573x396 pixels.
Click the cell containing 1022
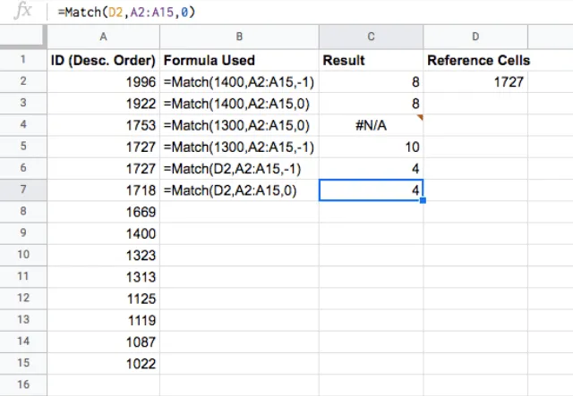[104, 364]
